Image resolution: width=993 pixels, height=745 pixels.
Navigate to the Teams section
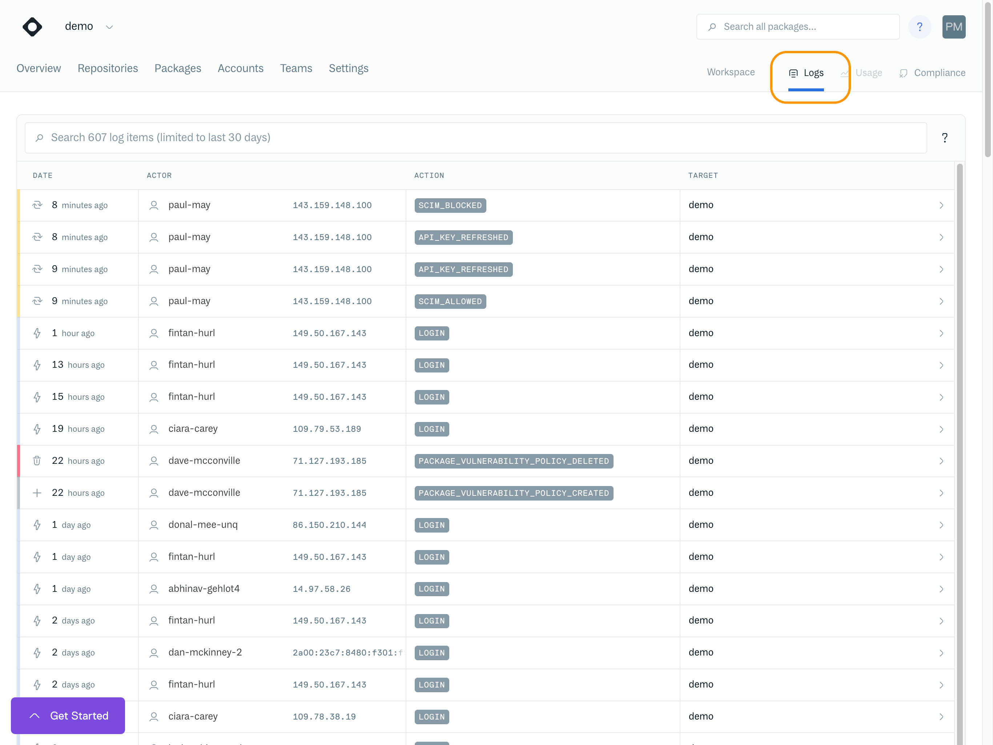pyautogui.click(x=296, y=68)
